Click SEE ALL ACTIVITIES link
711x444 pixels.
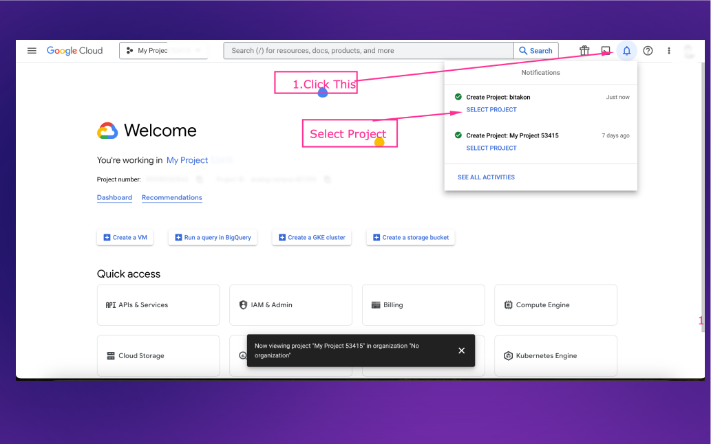point(486,177)
